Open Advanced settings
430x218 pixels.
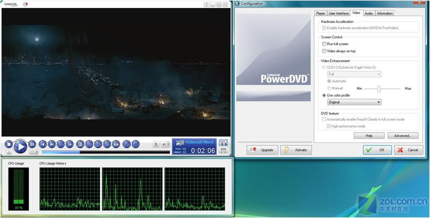tap(403, 135)
